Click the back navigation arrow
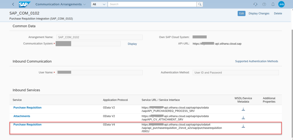The width and height of the screenshot is (293, 140). click(x=13, y=4)
